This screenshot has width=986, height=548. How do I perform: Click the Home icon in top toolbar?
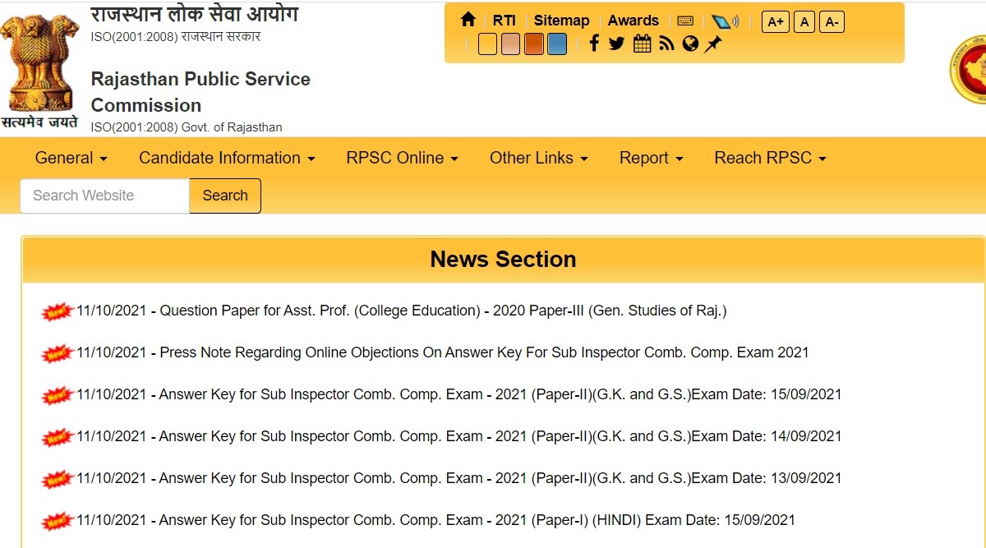pyautogui.click(x=468, y=21)
